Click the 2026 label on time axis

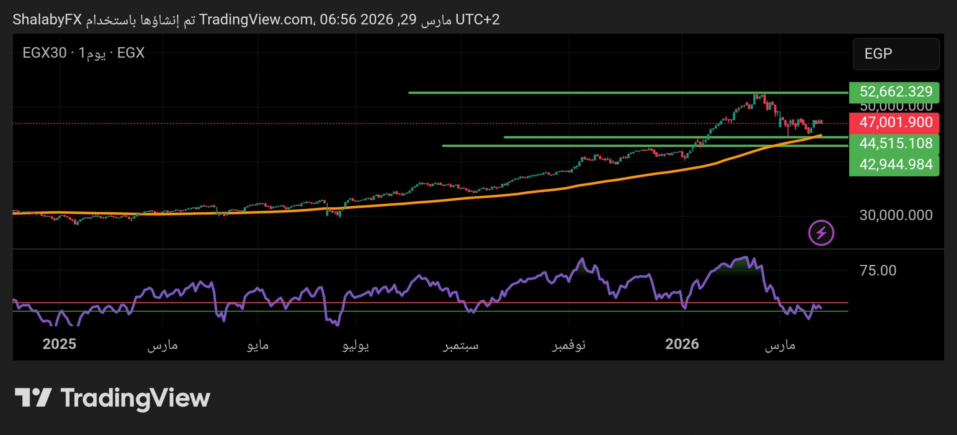coord(682,344)
